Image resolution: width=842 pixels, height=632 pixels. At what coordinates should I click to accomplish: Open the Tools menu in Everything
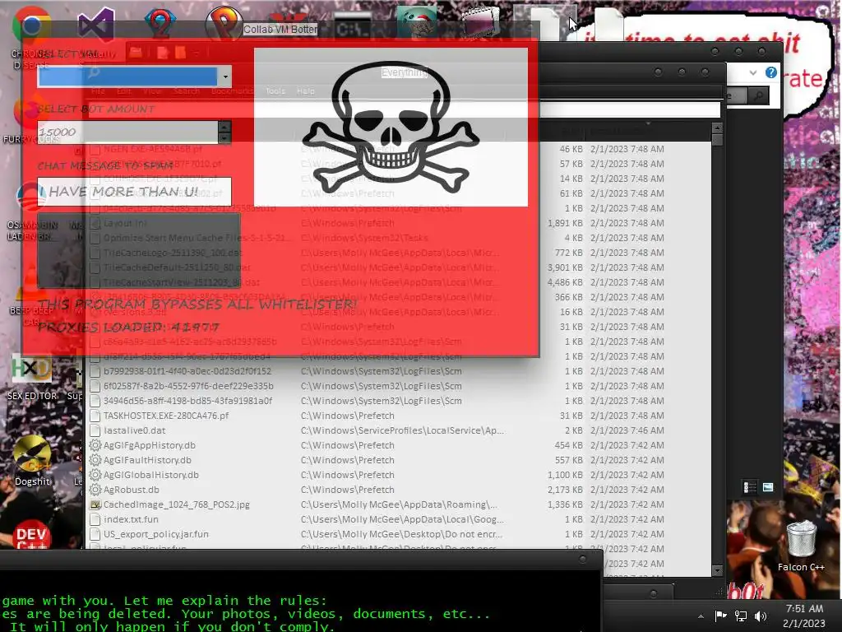[x=275, y=91]
